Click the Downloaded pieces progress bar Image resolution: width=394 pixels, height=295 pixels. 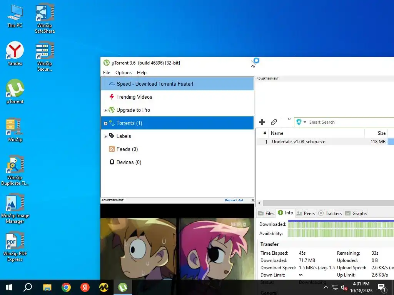tap(341, 224)
